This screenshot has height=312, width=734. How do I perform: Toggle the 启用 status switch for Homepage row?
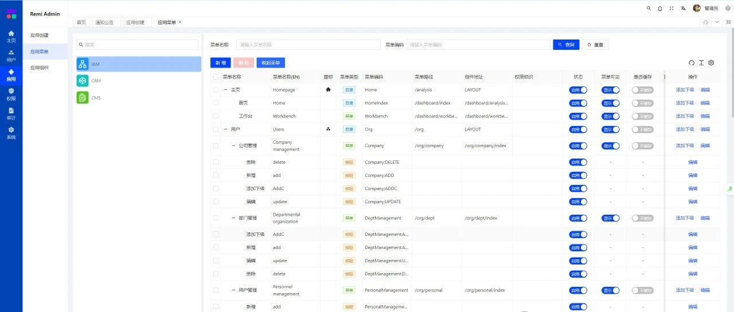coord(578,90)
